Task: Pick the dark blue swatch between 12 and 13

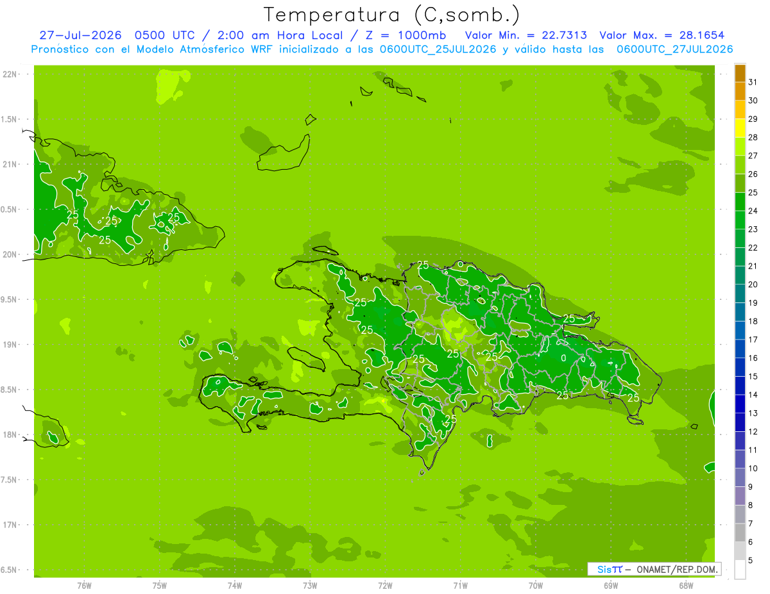Action: tap(740, 422)
